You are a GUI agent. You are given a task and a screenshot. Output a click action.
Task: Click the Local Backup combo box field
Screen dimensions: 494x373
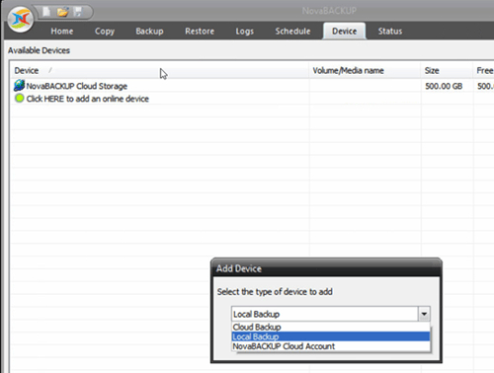click(325, 314)
